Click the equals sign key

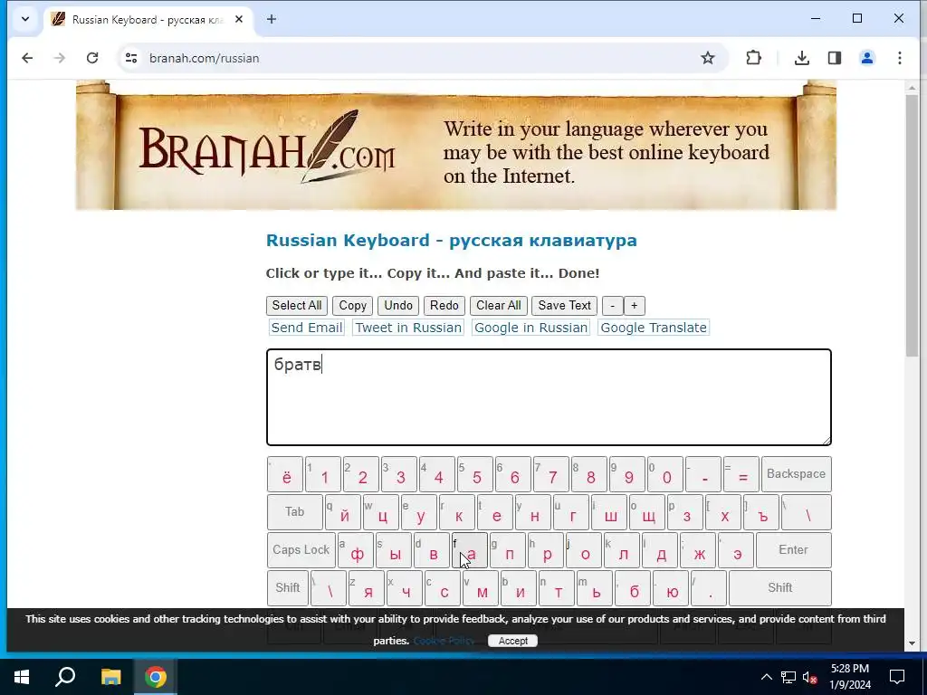coord(741,474)
